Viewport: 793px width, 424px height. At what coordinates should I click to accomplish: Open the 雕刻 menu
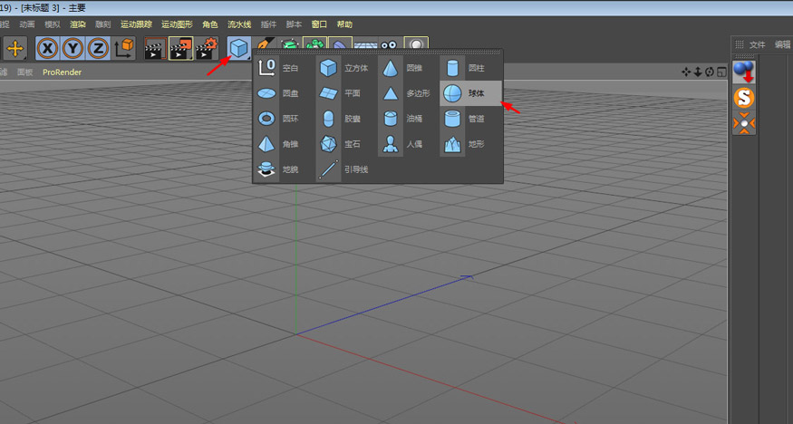pos(103,24)
